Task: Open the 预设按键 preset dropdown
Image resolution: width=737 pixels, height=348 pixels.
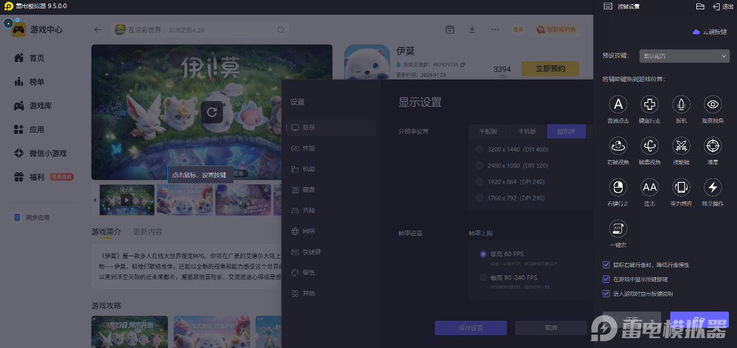Action: point(684,56)
